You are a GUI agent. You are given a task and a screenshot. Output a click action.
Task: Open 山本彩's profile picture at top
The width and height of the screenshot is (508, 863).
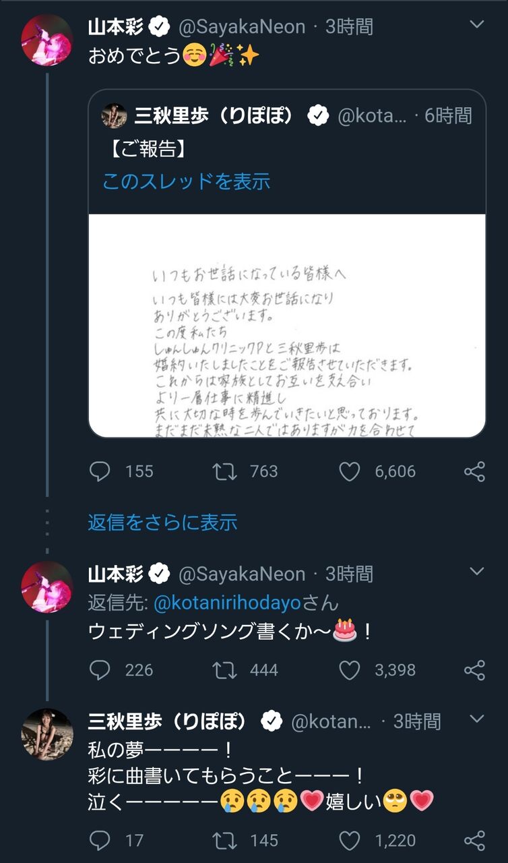point(46,40)
